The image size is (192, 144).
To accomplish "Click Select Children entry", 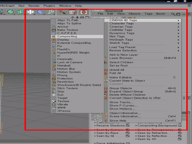I will [x=143, y=62].
